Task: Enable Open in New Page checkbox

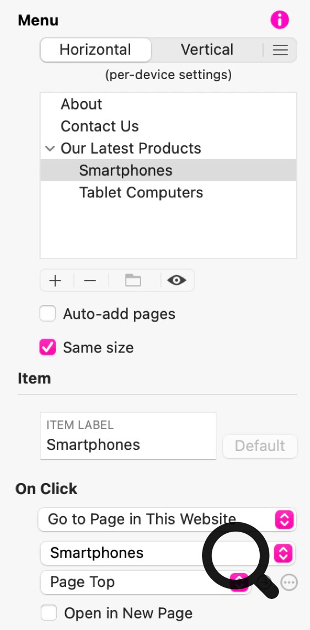Action: [49, 613]
